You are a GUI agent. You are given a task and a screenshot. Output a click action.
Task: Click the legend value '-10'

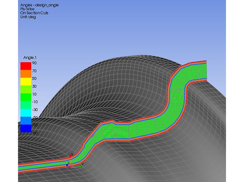pyautogui.click(x=35, y=102)
